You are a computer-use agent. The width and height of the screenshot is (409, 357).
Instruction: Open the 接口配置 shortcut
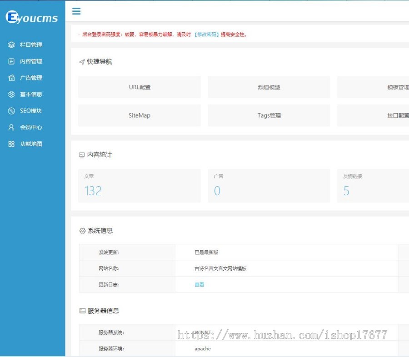coord(373,115)
